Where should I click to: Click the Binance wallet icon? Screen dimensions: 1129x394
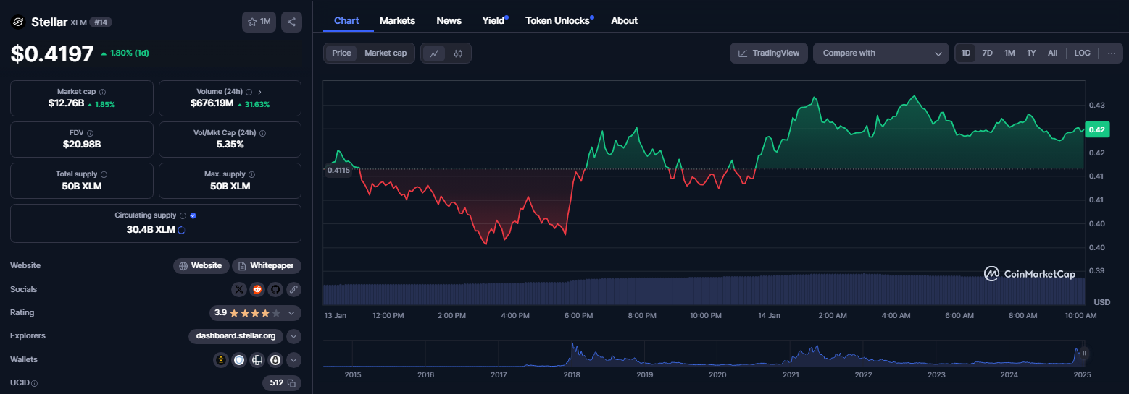222,359
